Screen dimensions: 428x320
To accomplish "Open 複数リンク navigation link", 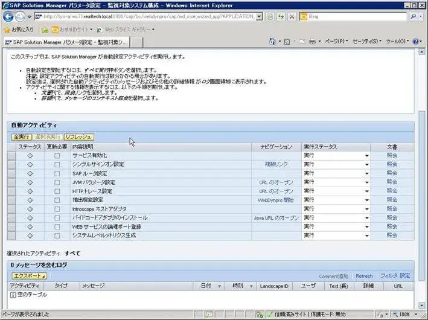I will (x=276, y=164).
